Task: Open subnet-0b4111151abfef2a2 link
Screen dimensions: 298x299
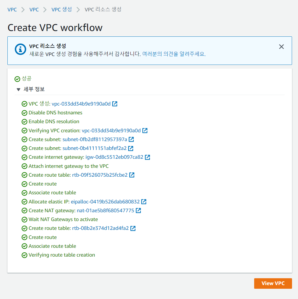Action: click(x=94, y=148)
